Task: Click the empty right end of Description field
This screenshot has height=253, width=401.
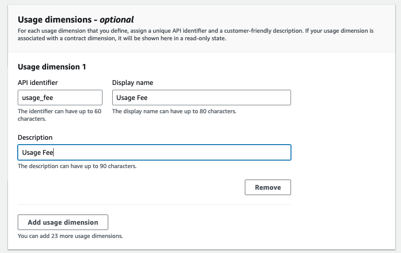Action: click(x=266, y=153)
